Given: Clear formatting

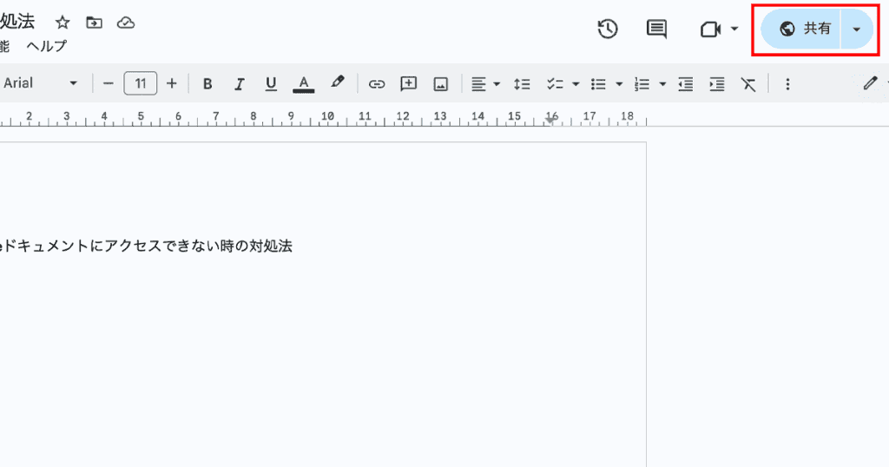Looking at the screenshot, I should tap(748, 84).
